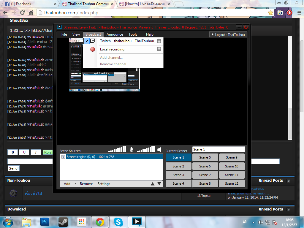Open Local recording settings gear
This screenshot has width=304, height=228.
pyautogui.click(x=159, y=49)
